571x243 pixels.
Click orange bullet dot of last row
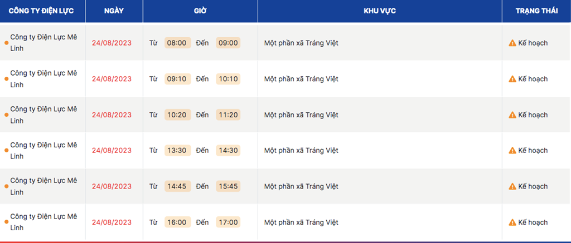pos(6,222)
